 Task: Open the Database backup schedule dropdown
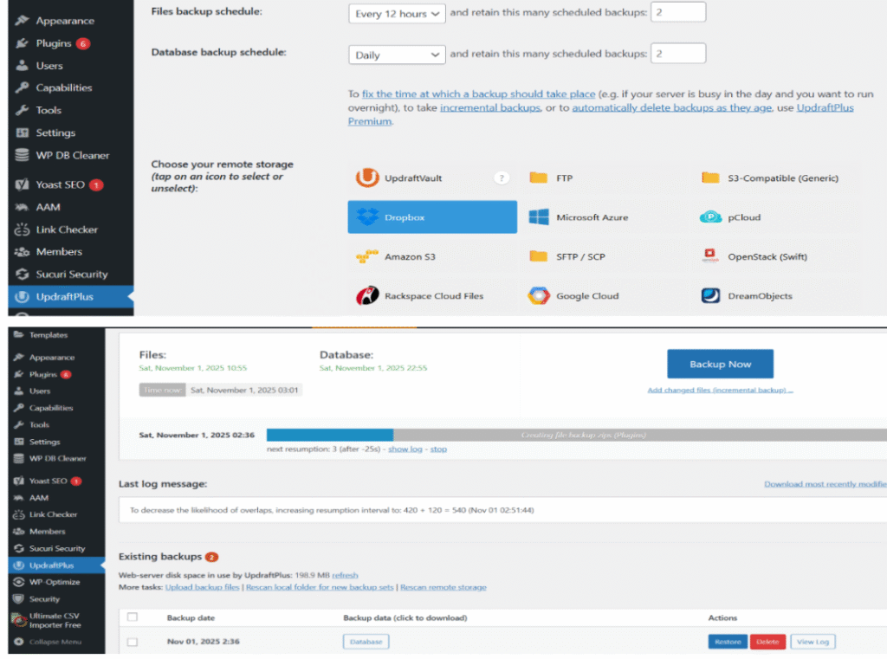click(x=397, y=55)
